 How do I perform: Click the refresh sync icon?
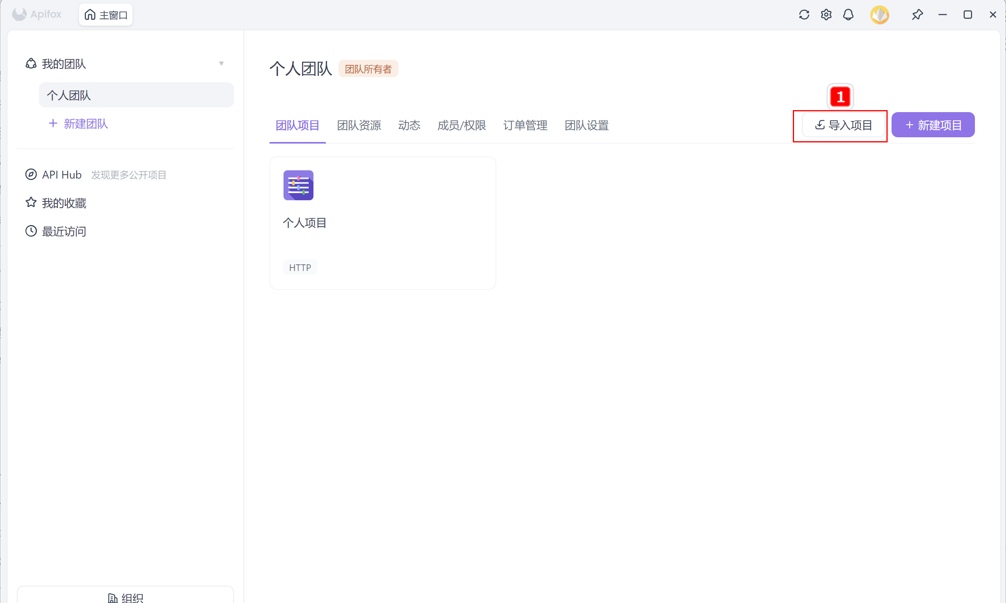coord(804,15)
